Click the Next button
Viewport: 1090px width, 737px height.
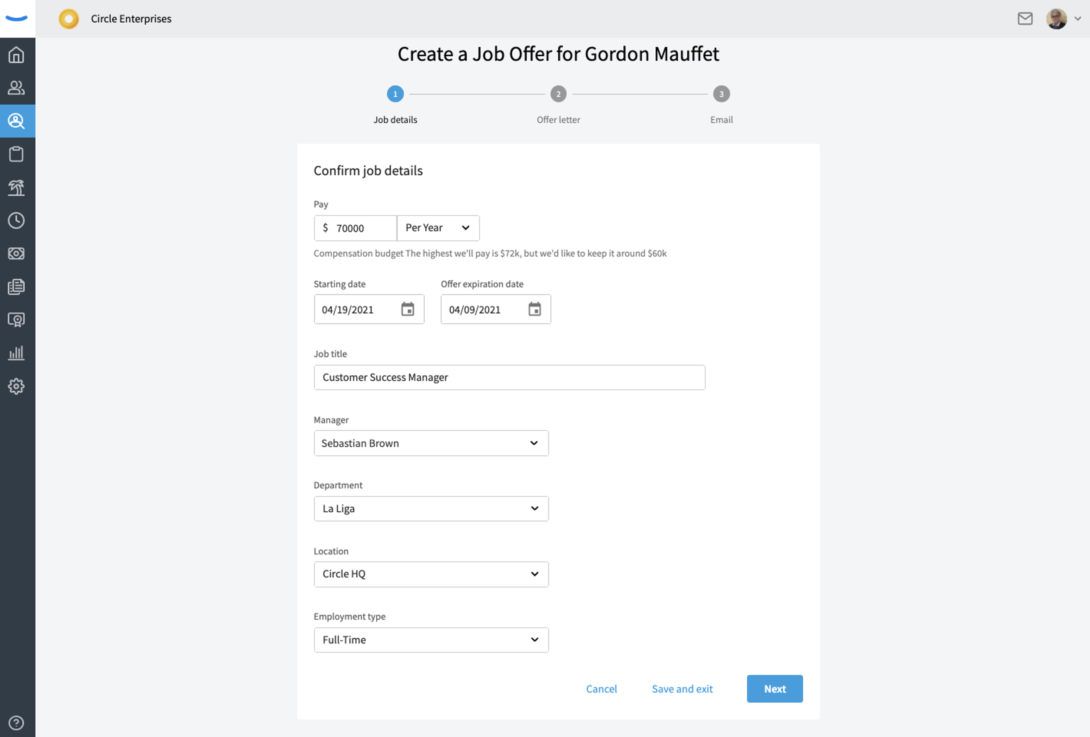pos(775,689)
